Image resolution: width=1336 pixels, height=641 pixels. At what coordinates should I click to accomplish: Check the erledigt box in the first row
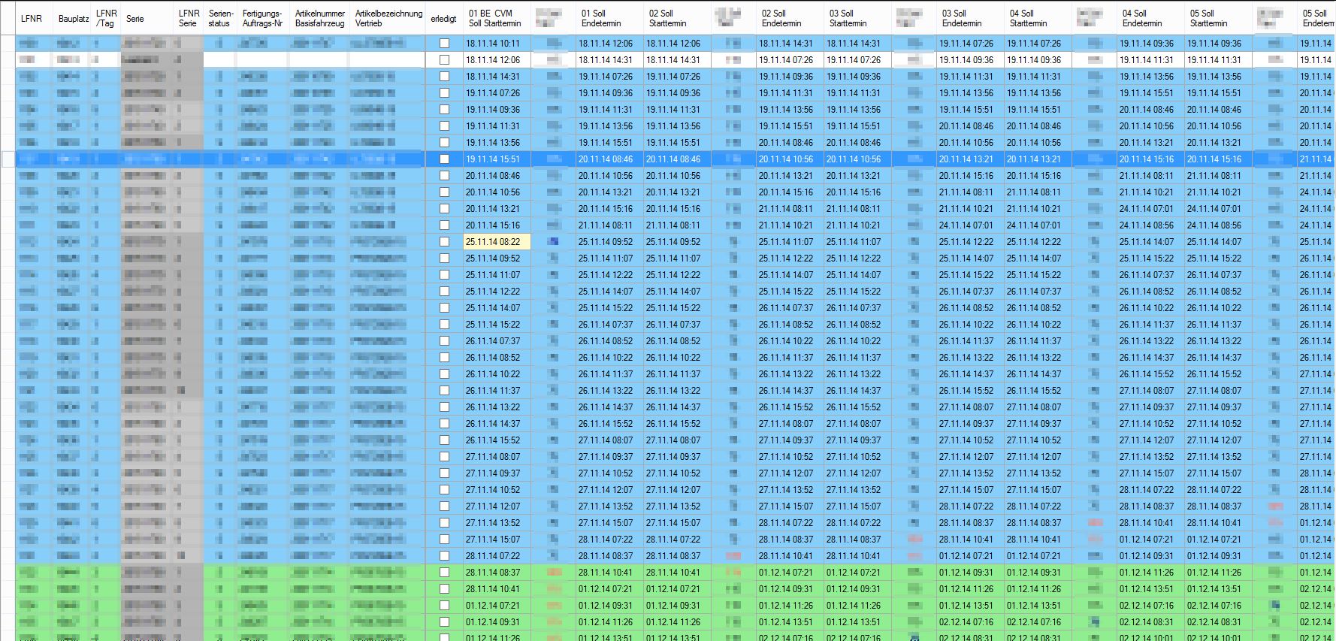click(x=444, y=44)
